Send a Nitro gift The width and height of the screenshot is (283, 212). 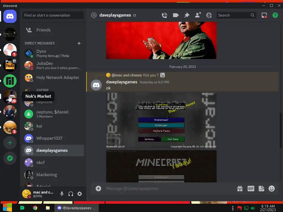[240, 189]
